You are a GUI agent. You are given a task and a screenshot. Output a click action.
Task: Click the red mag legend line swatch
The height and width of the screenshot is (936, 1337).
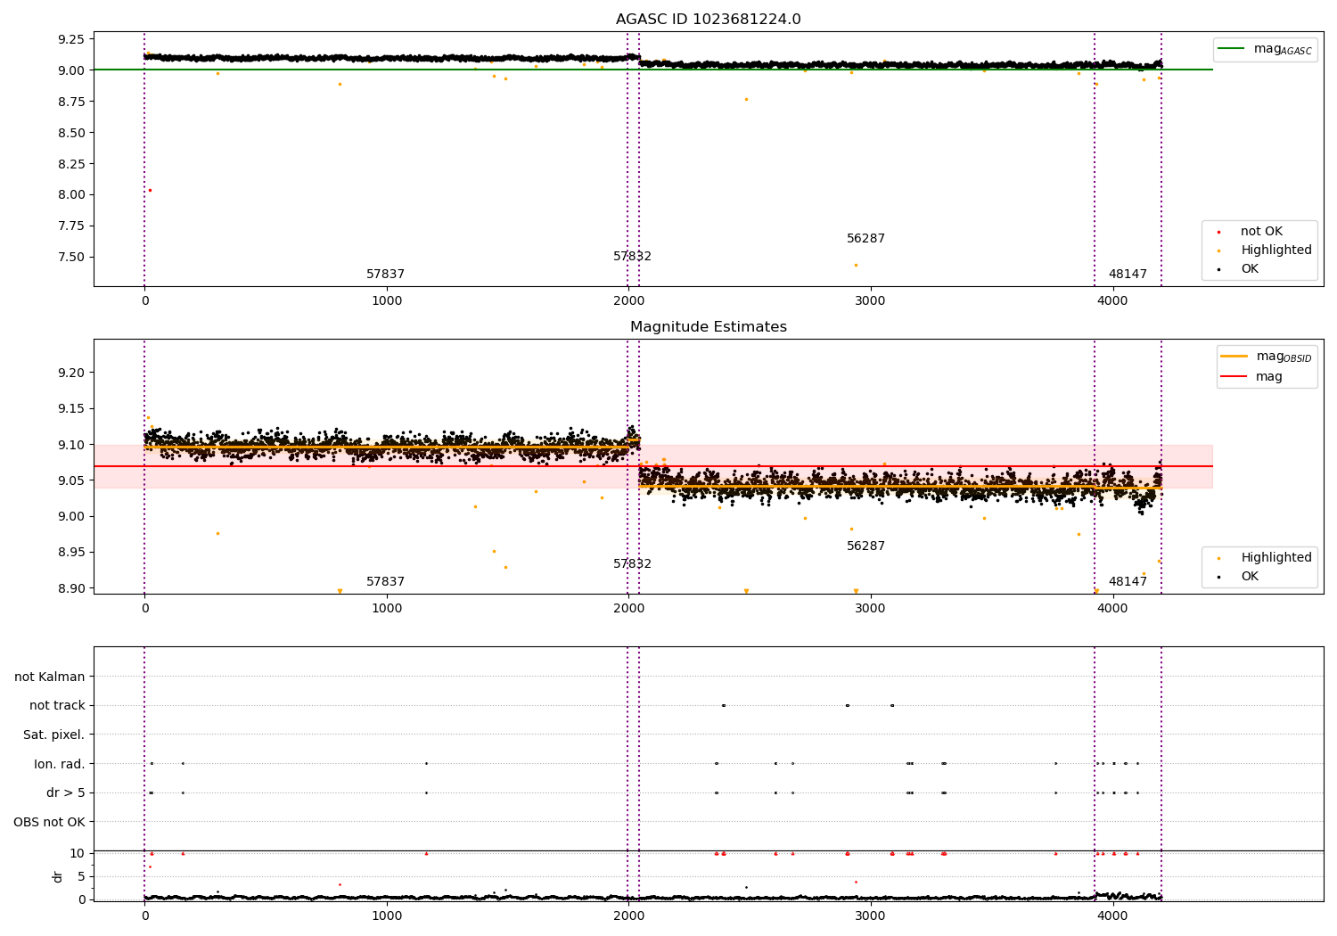pyautogui.click(x=1234, y=377)
